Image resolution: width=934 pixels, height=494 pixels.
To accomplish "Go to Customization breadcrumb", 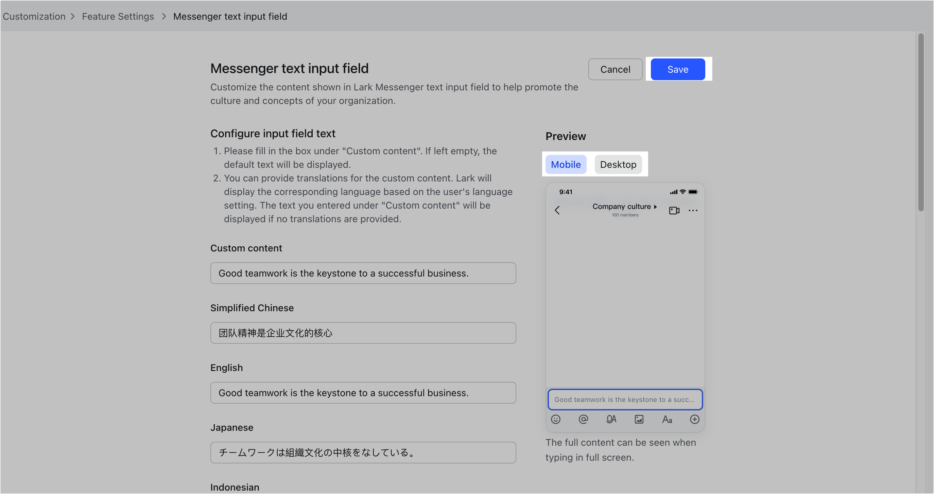I will tap(34, 16).
